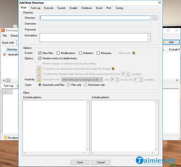The image size is (181, 167).
Task: Click the Directory column header in background window
Action: click(12, 49)
